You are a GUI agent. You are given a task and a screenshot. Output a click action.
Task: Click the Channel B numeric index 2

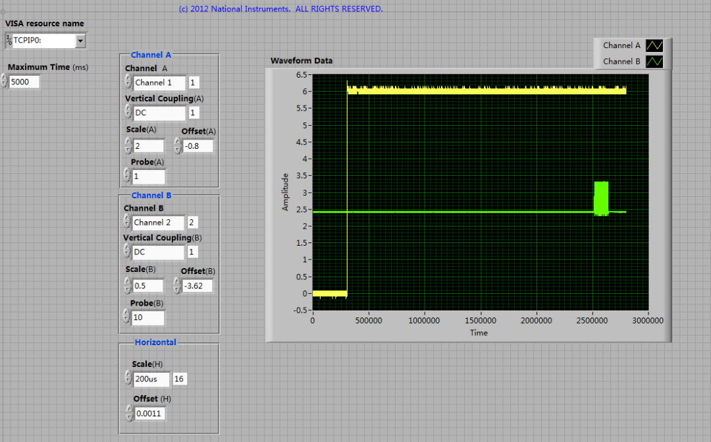point(193,223)
